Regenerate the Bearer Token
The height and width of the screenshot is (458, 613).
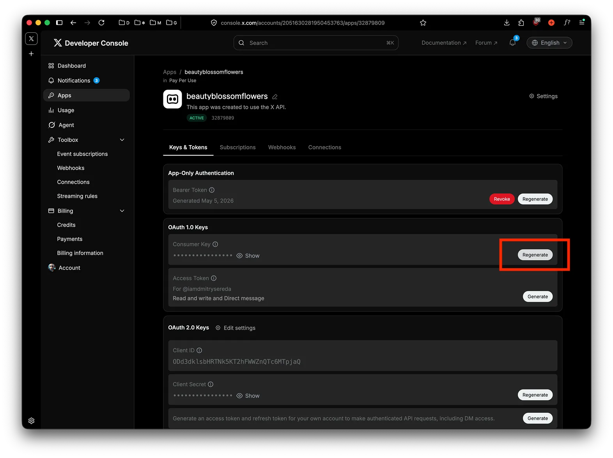pyautogui.click(x=535, y=199)
